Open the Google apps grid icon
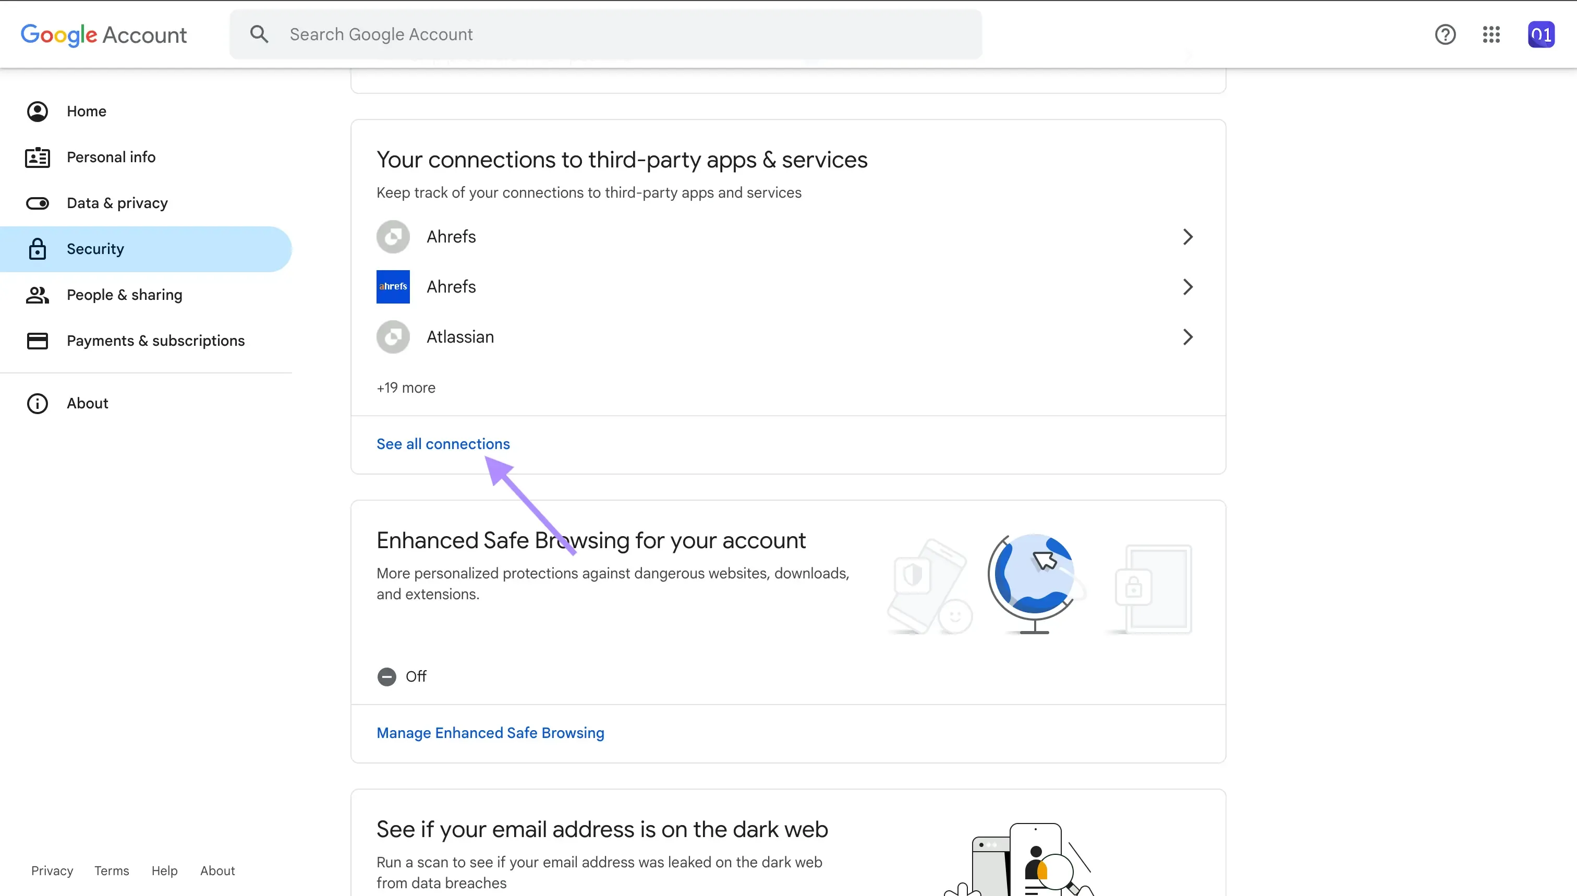The height and width of the screenshot is (896, 1577). [1491, 34]
